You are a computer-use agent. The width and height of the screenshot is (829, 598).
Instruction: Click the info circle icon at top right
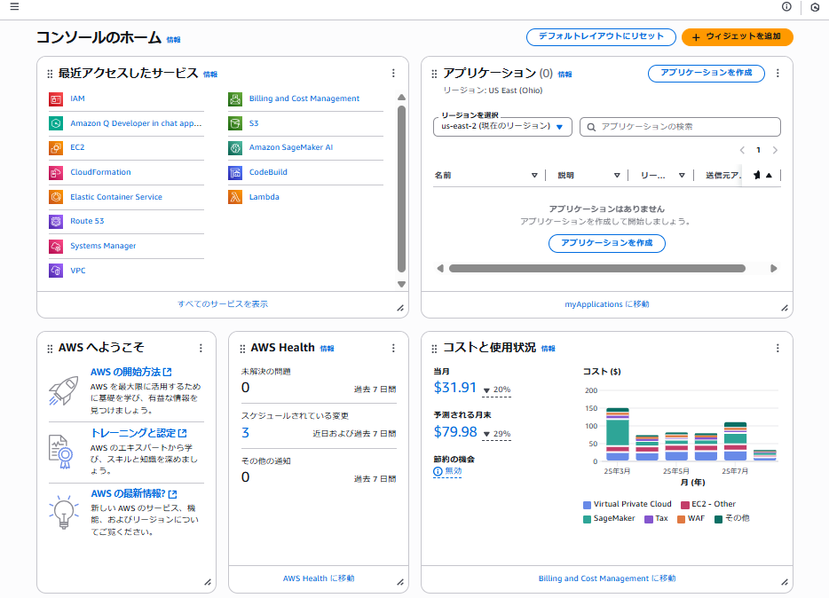coord(786,6)
